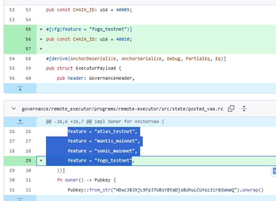Collapse the posted_vaa.rs file diff
276x201 pixels.
coord(14,109)
